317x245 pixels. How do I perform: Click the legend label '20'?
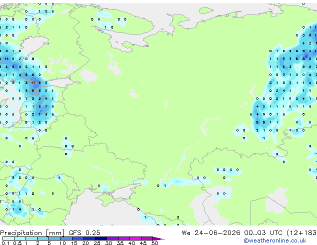point(85,243)
